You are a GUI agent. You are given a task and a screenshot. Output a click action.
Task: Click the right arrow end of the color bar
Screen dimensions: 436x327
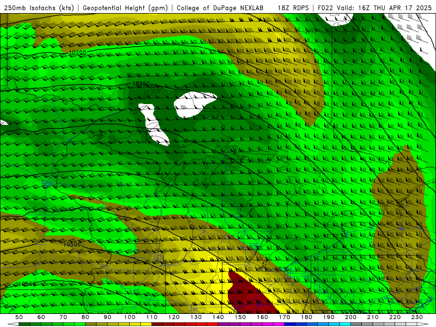(423, 324)
